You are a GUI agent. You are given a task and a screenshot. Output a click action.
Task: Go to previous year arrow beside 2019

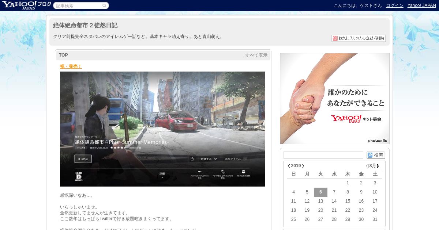(x=289, y=166)
